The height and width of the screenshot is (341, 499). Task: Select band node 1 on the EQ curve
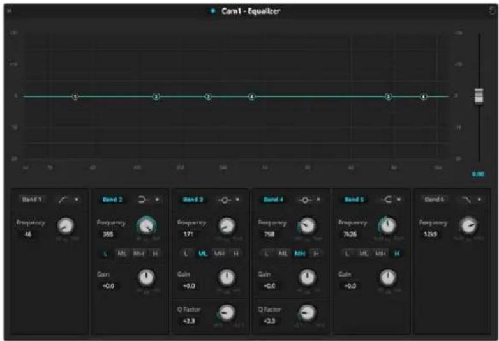coord(75,96)
